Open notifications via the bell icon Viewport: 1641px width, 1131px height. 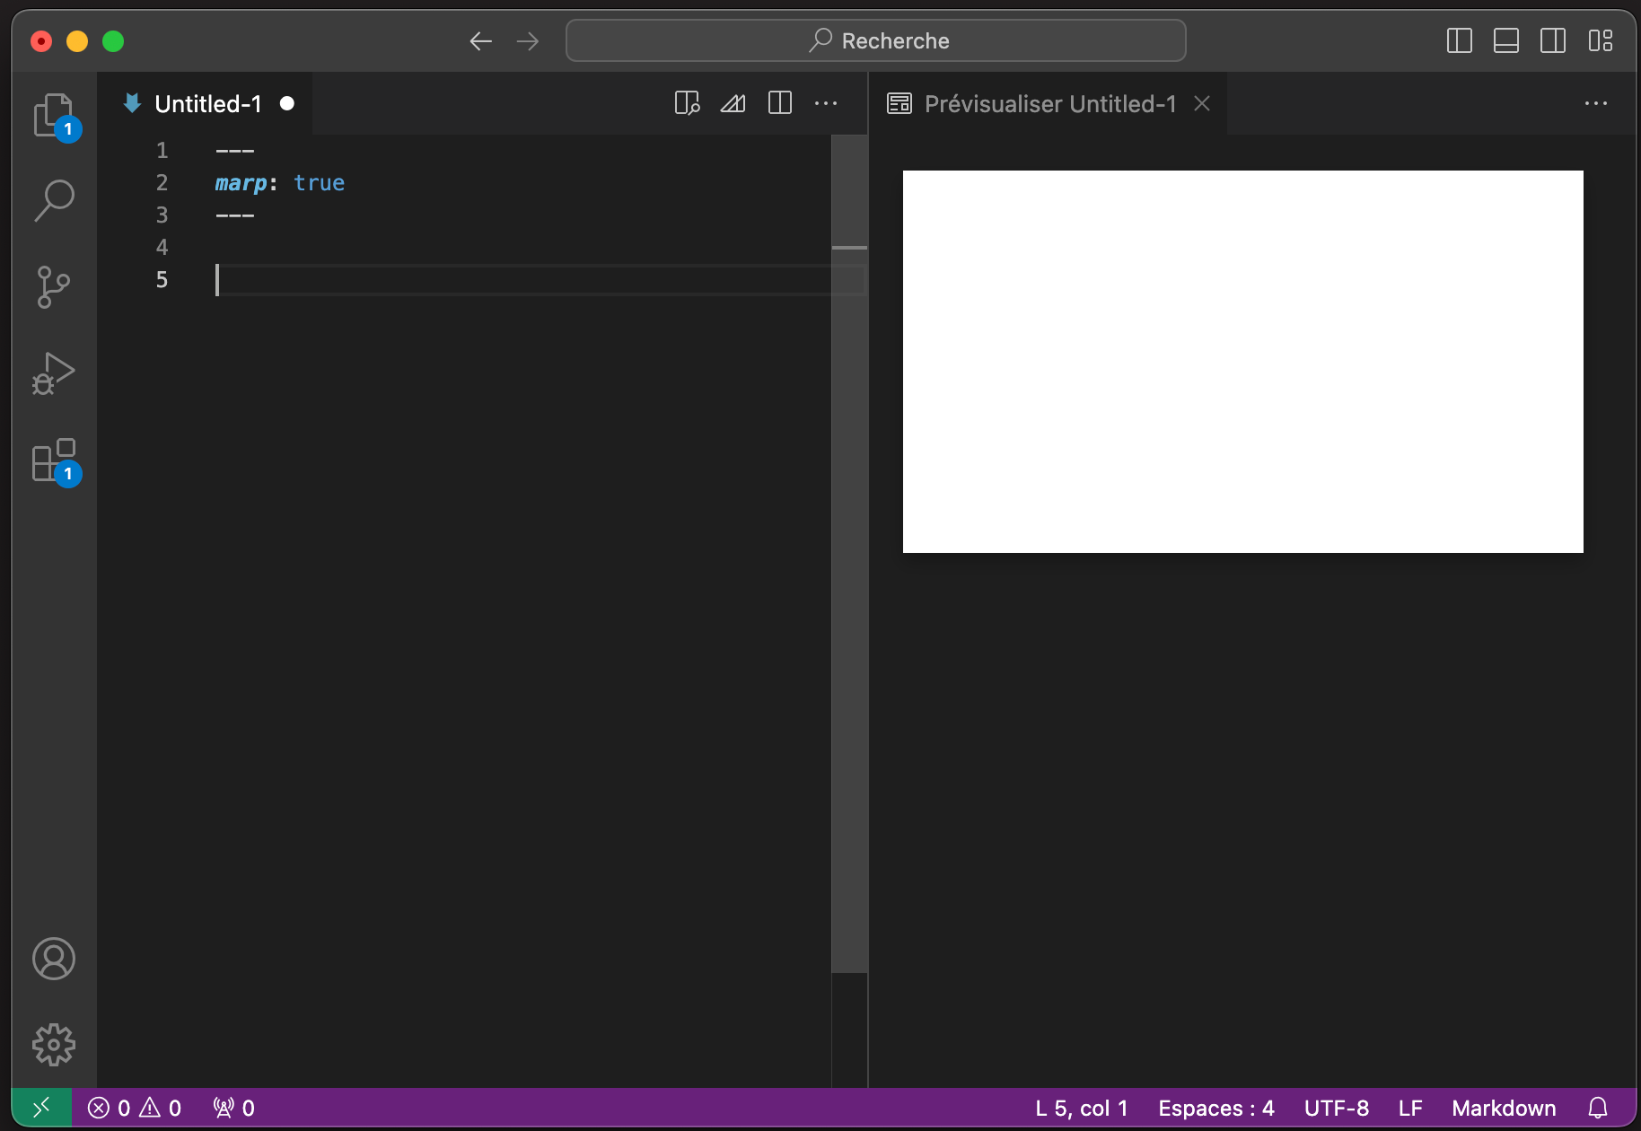(x=1598, y=1108)
